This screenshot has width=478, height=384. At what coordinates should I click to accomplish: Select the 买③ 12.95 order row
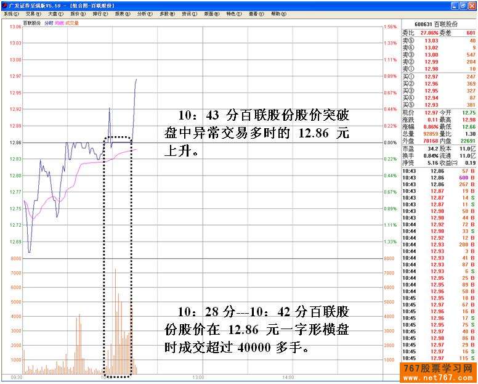439,91
